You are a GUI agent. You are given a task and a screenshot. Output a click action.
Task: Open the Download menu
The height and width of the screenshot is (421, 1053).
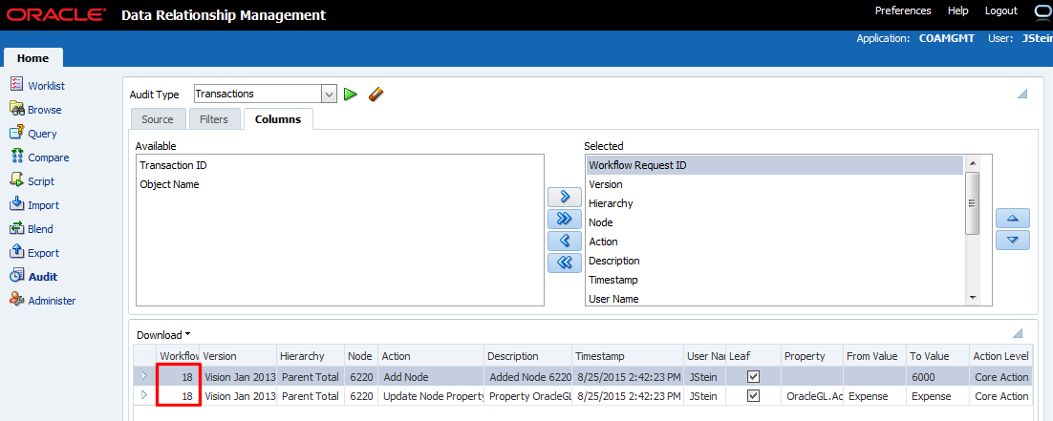pyautogui.click(x=163, y=334)
